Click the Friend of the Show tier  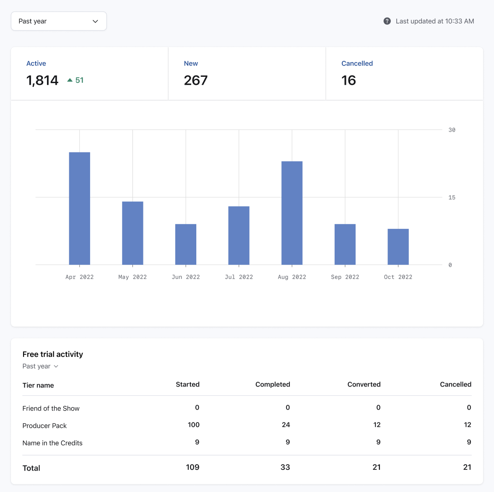click(x=51, y=408)
